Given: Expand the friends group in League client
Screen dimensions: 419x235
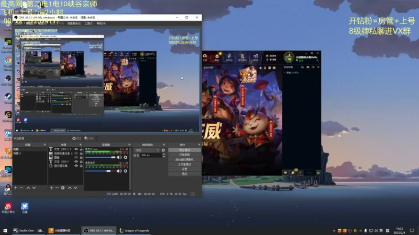Looking at the screenshot, I should [x=284, y=73].
